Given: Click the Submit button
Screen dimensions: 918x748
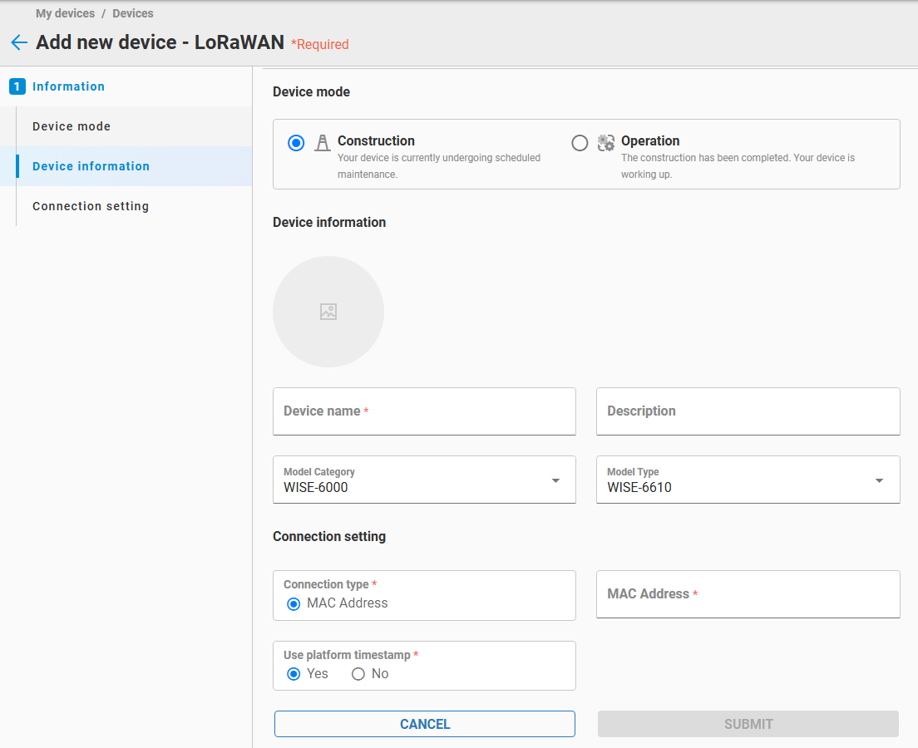Looking at the screenshot, I should [748, 724].
